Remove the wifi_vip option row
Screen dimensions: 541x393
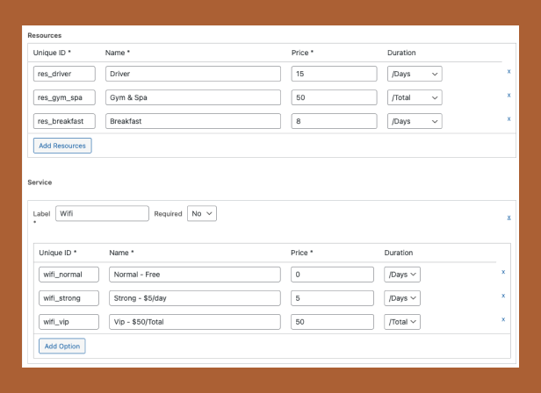point(503,319)
